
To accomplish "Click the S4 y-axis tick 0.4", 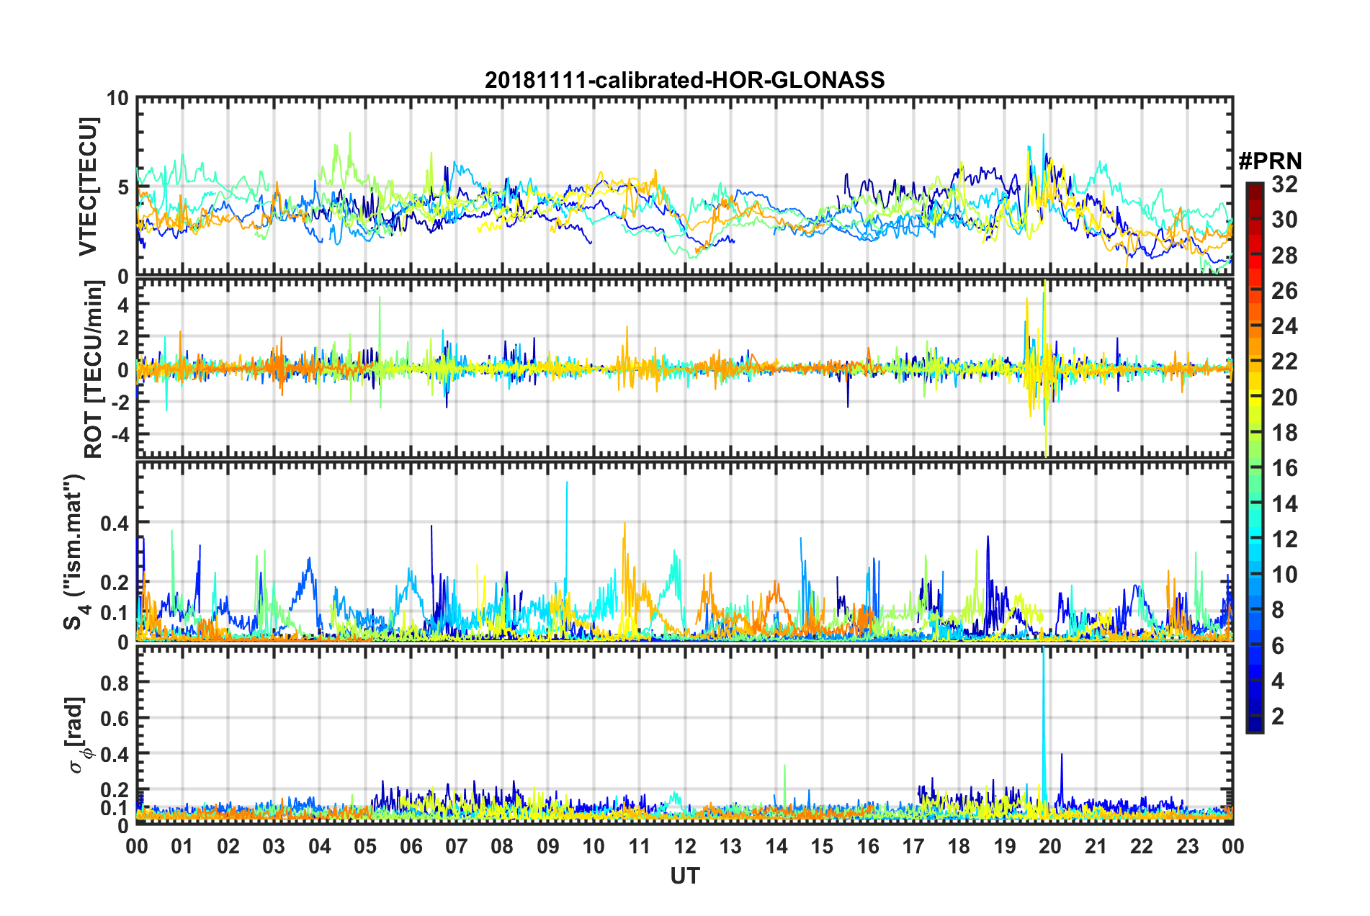I will pyautogui.click(x=115, y=523).
